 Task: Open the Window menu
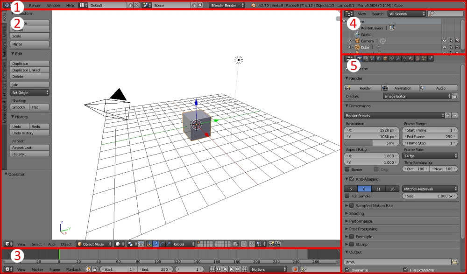(x=54, y=5)
